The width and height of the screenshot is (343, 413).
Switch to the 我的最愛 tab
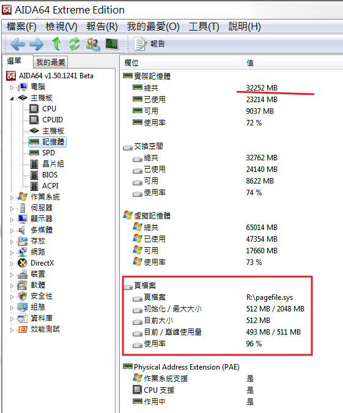point(51,62)
